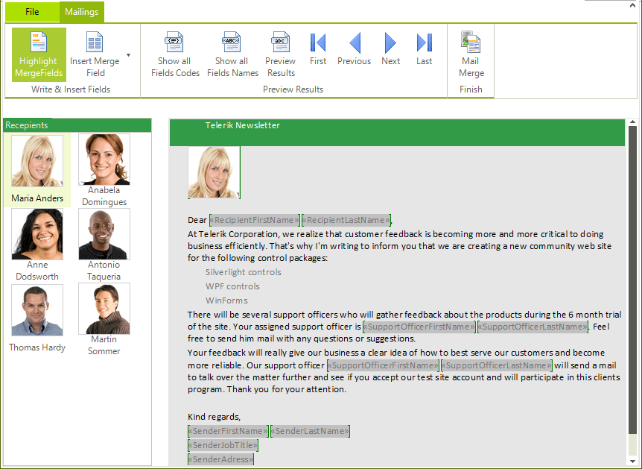Click the Insert Merge Field icon
Screen dimensions: 642x469
(x=95, y=42)
